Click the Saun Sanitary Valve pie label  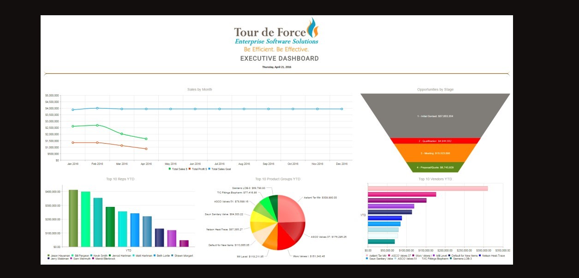click(x=224, y=214)
